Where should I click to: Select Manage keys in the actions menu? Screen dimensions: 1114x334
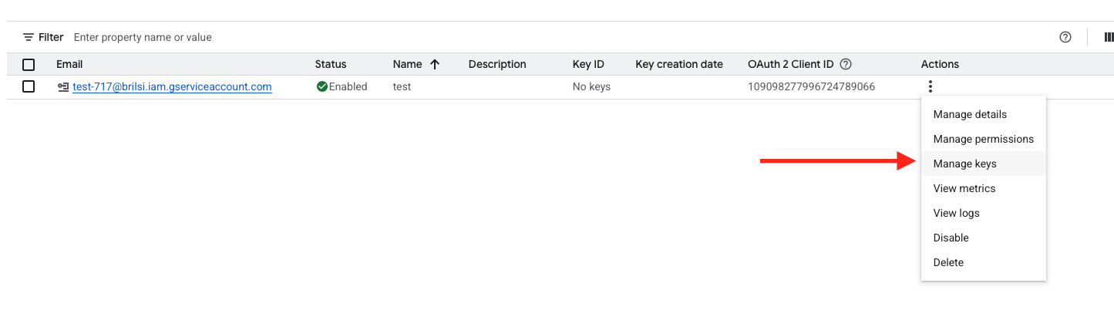(x=964, y=164)
